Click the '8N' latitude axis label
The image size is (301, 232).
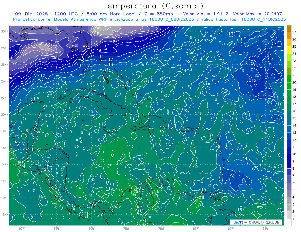point(5,214)
